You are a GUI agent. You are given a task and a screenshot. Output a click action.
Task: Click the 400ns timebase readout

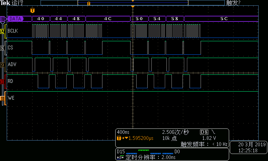pyautogui.click(x=123, y=132)
